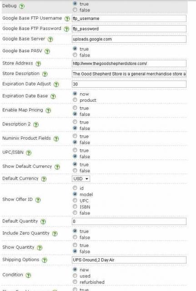Screen dimensions: 196x291
Task: Choose UPC for Show Offer ID
Action: coord(75,201)
